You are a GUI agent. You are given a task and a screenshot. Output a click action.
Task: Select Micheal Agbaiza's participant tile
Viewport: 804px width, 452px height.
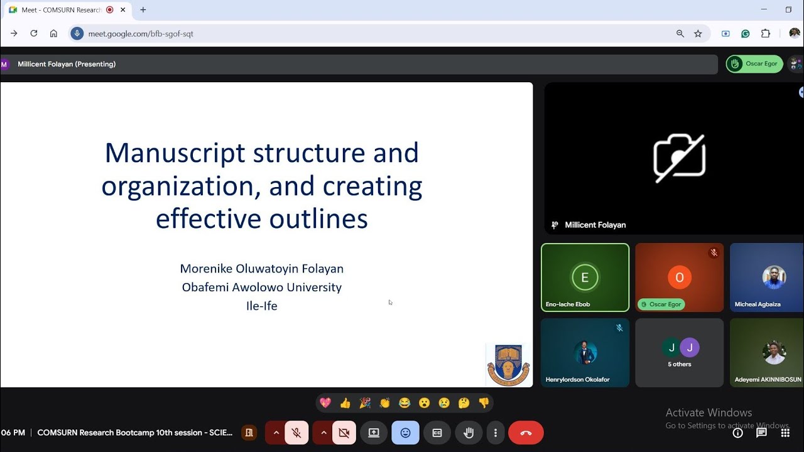[767, 277]
